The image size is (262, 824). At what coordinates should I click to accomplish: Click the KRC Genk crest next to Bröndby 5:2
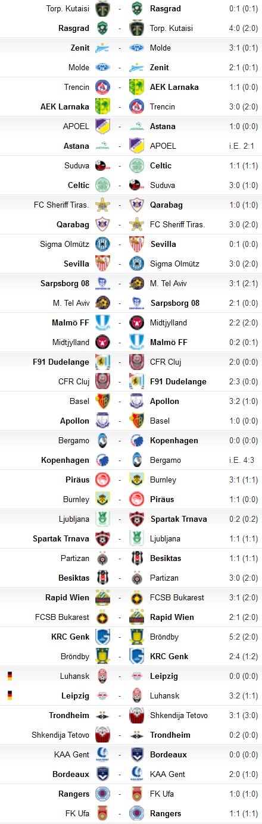(102, 637)
